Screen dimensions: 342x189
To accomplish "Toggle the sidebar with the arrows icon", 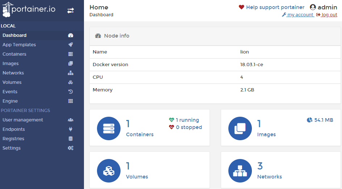I will (71, 11).
